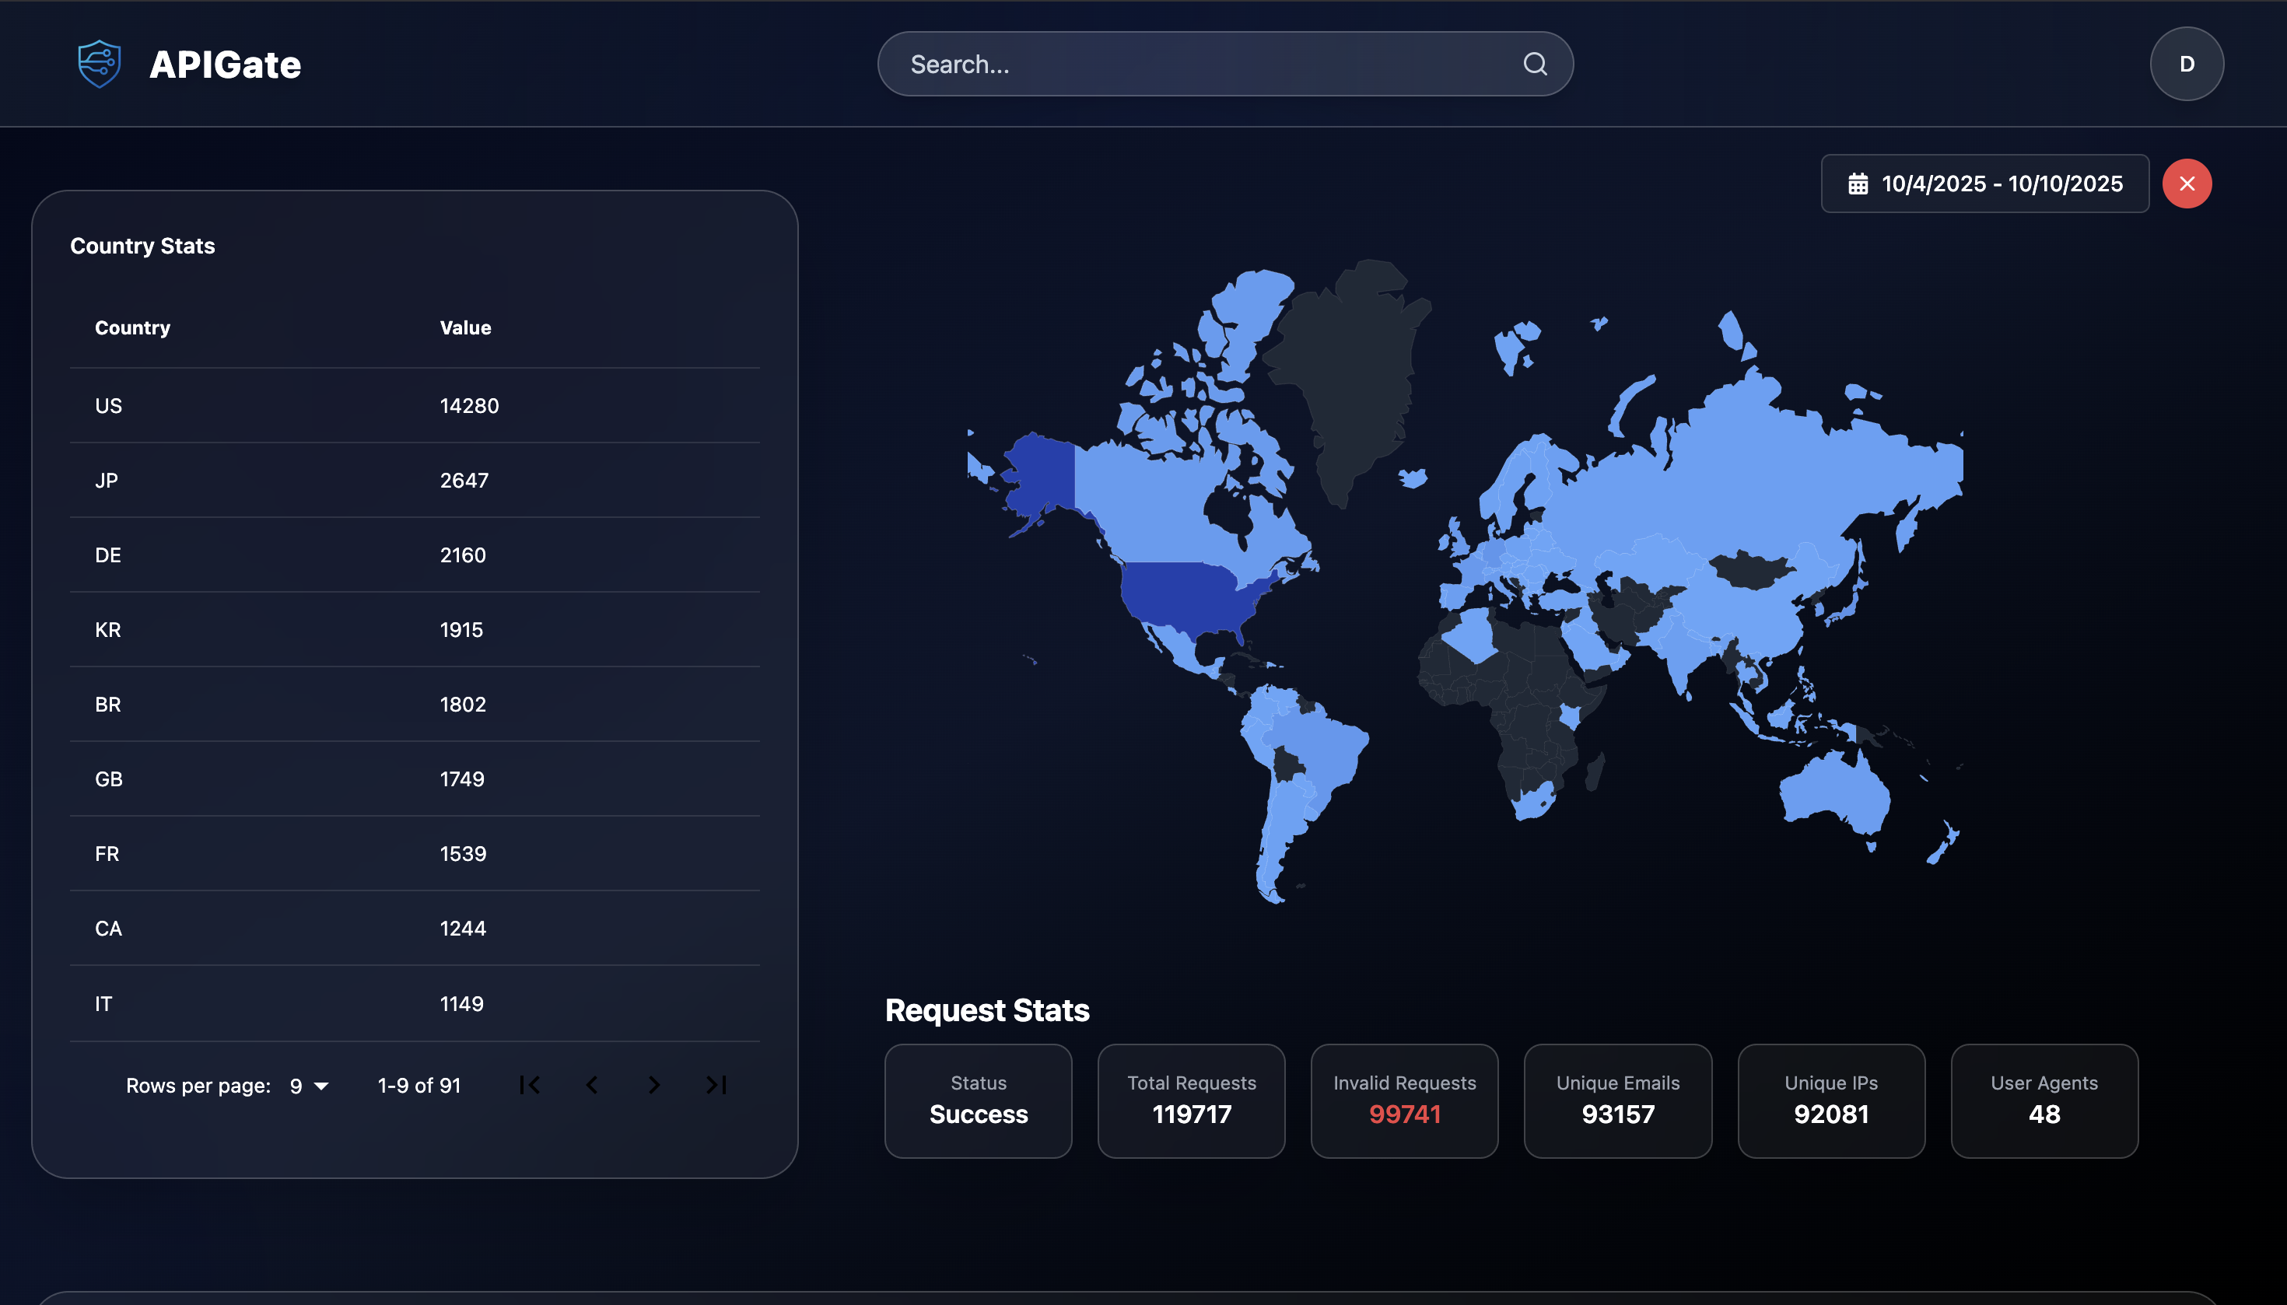Click the Country Stats heading
Screen dimensions: 2287x1305
coord(142,246)
